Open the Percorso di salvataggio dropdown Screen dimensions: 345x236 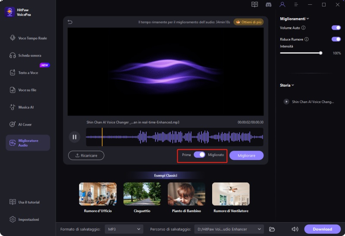(229, 229)
